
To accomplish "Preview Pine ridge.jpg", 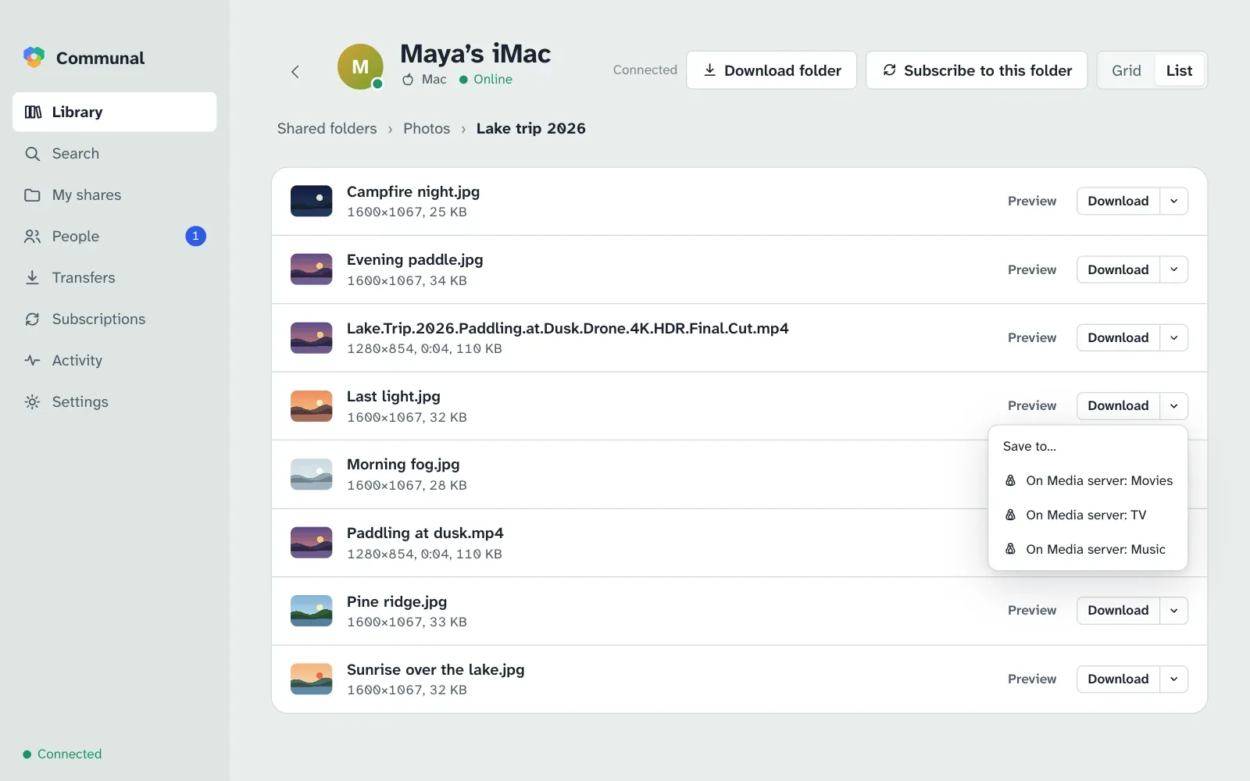I will 1031,610.
